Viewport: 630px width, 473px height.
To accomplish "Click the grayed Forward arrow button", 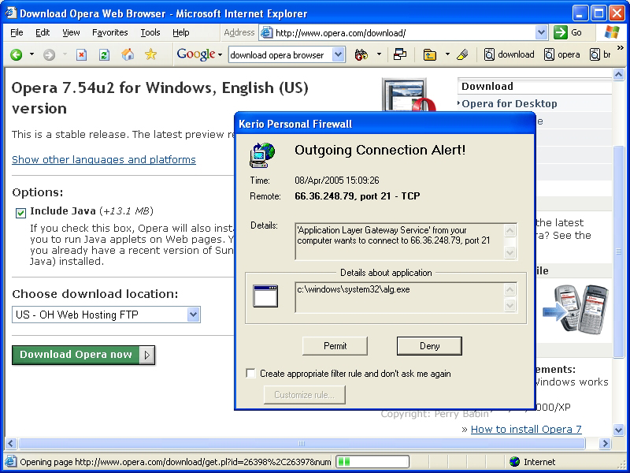I will pos(49,54).
